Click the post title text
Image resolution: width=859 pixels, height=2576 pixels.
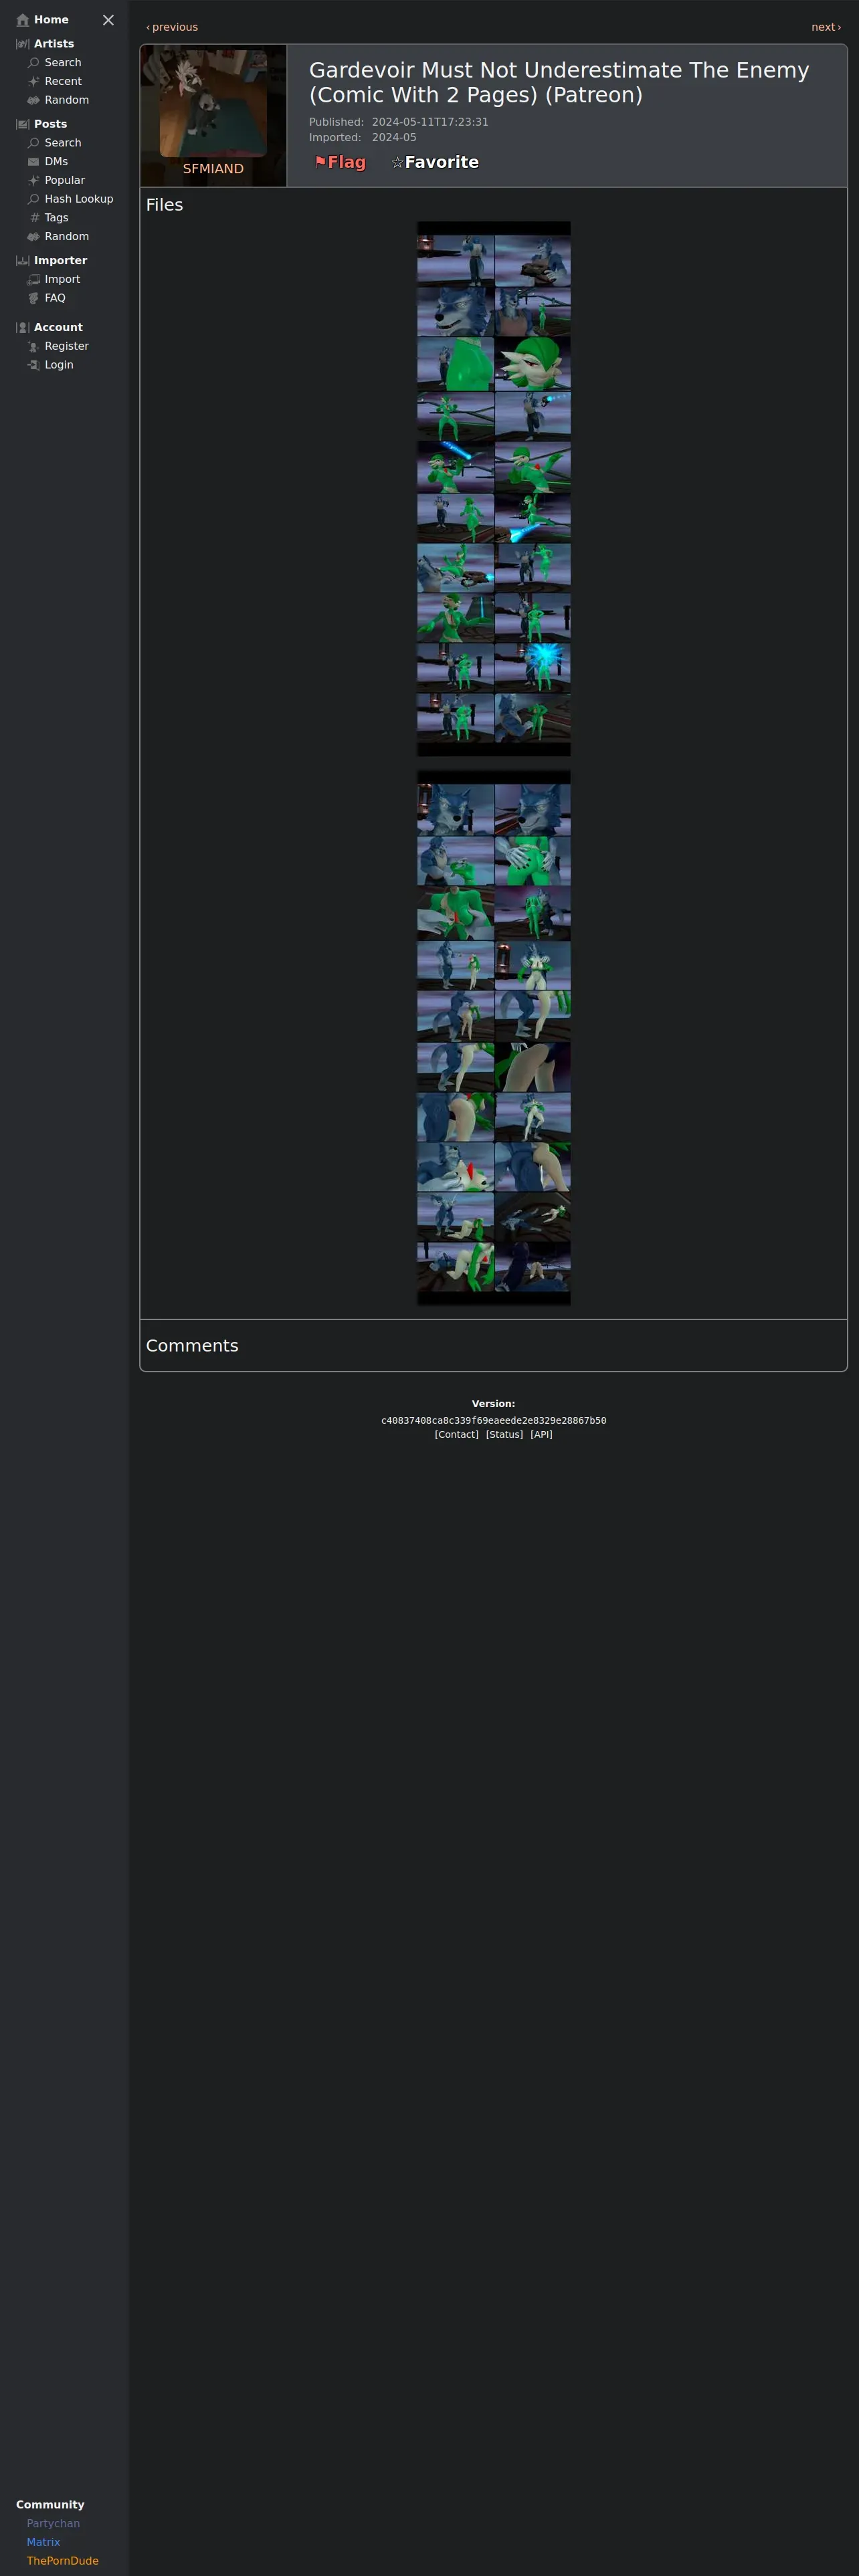pos(559,82)
